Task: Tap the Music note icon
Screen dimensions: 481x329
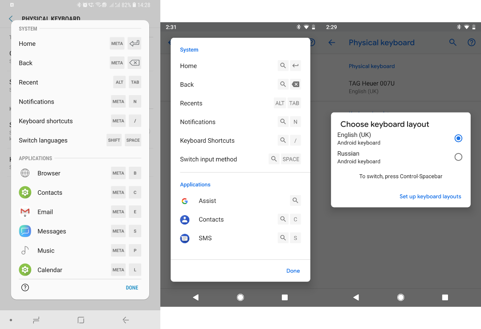Action: (x=25, y=250)
